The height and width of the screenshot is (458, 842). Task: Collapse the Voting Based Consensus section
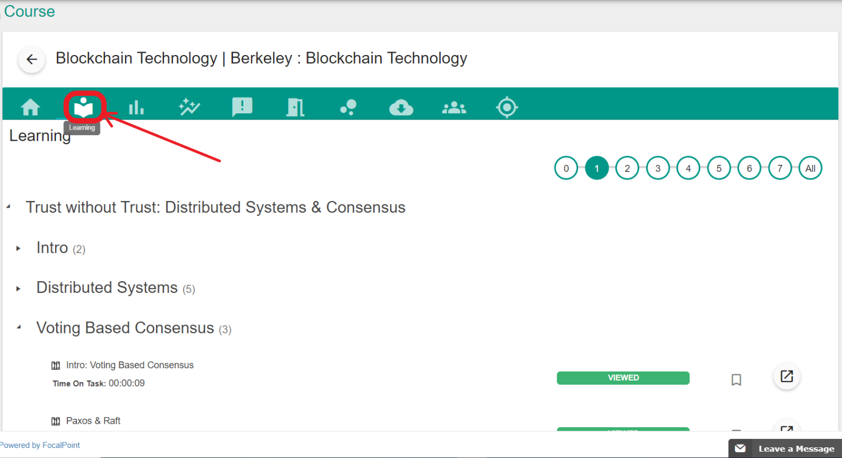click(x=19, y=328)
